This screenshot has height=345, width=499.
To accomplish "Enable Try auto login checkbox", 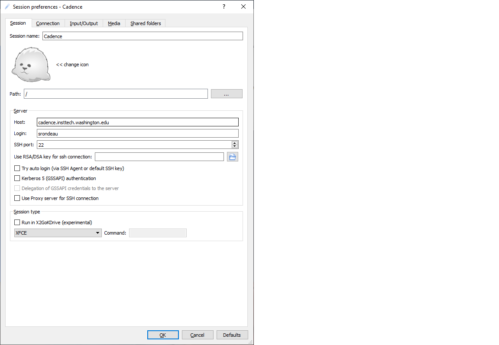I will point(17,168).
